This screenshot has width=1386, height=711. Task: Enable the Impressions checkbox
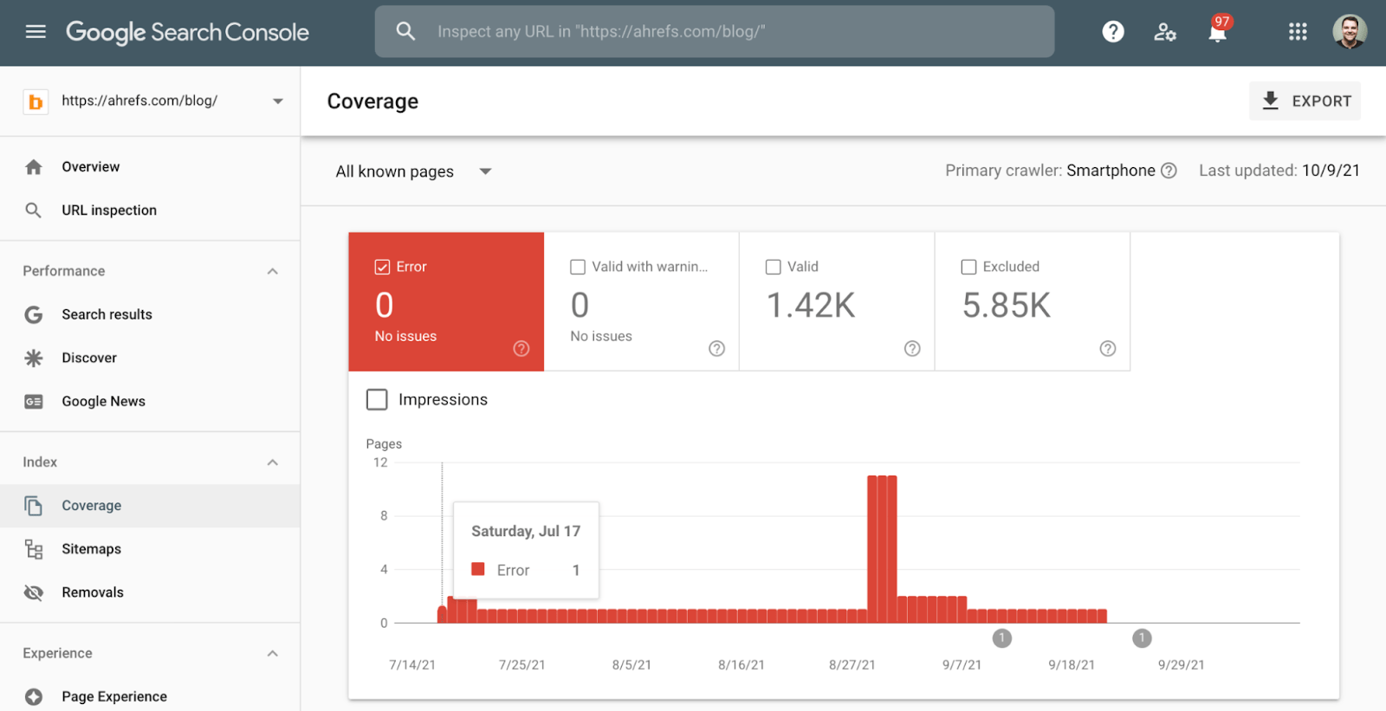(x=377, y=399)
